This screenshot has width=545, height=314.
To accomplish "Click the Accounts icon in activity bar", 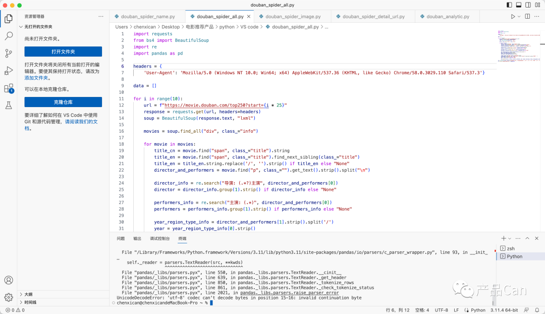I will click(9, 280).
